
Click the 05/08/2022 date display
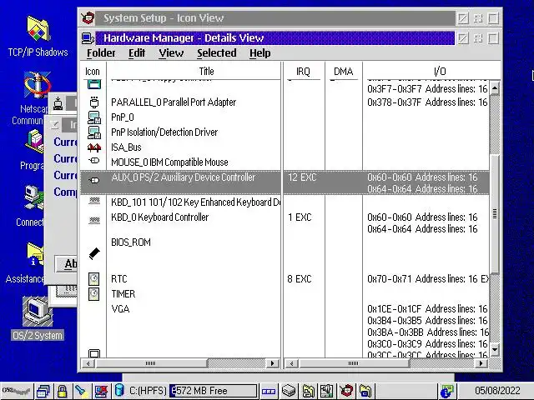click(497, 391)
